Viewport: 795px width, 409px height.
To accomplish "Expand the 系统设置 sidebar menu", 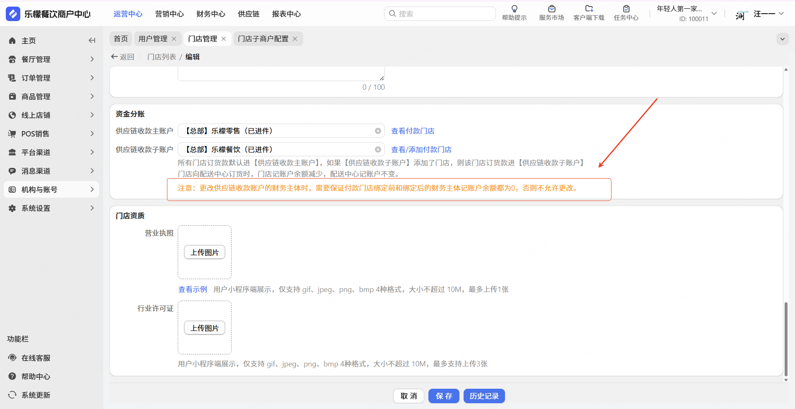I will click(92, 208).
